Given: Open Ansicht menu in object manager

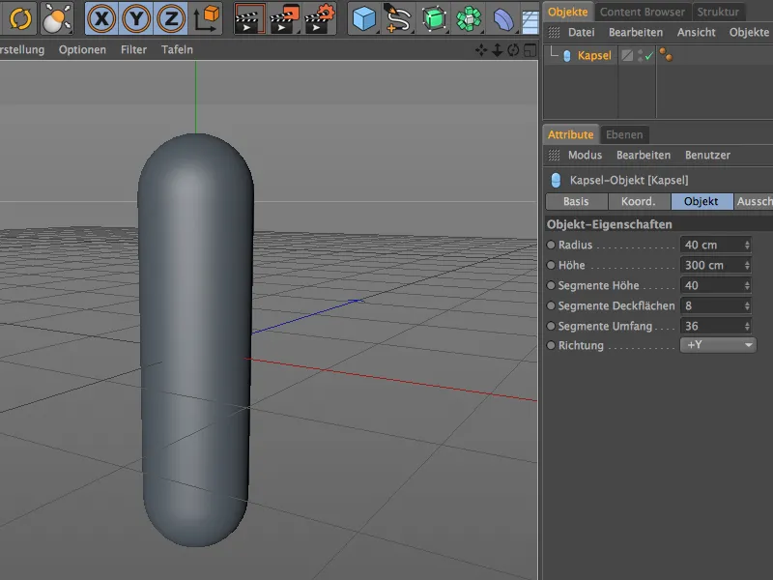Looking at the screenshot, I should click(x=696, y=33).
